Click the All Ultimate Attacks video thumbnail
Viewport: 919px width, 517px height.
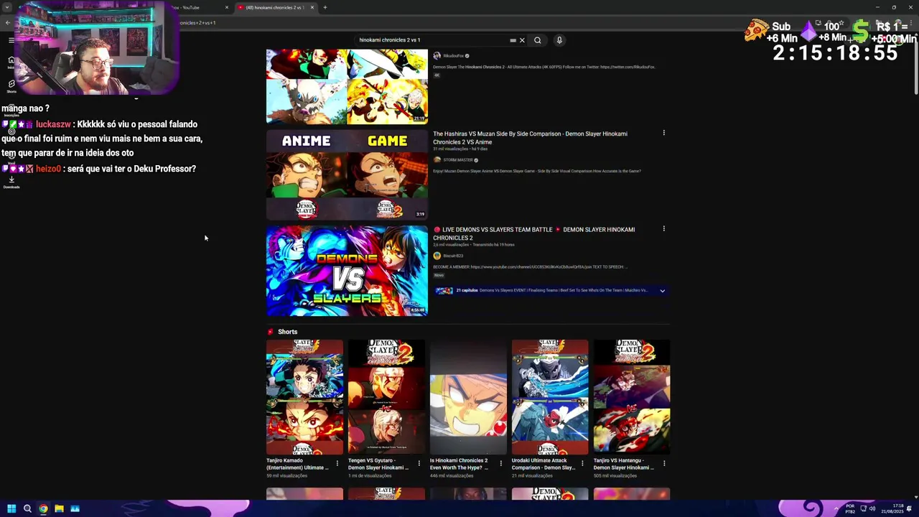click(x=347, y=86)
